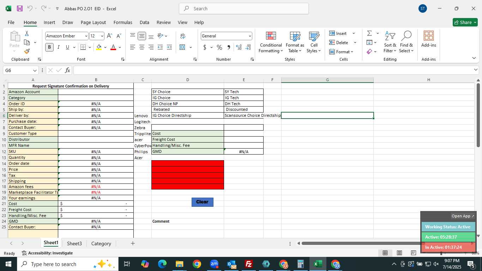Toggle Underline formatting
The image size is (482, 271).
[x=67, y=47]
